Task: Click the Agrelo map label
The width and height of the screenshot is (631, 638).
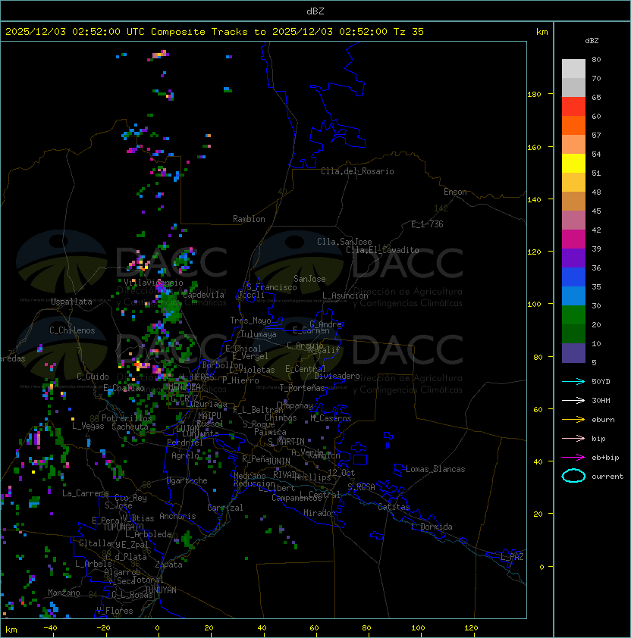Action: 185,455
